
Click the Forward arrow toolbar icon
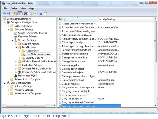[x=9, y=13]
